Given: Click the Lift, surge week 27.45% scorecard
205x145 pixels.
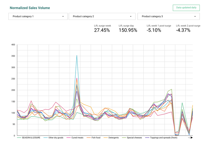Looking at the screenshot, I should tap(102, 28).
